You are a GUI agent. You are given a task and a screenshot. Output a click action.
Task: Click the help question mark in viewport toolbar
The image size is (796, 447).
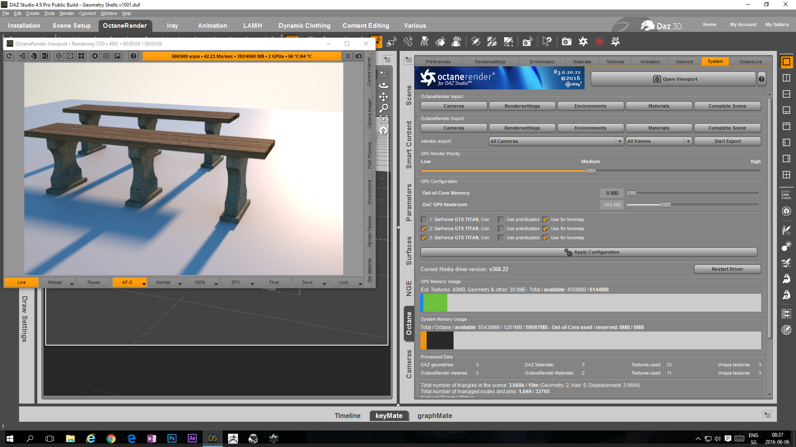pyautogui.click(x=133, y=56)
